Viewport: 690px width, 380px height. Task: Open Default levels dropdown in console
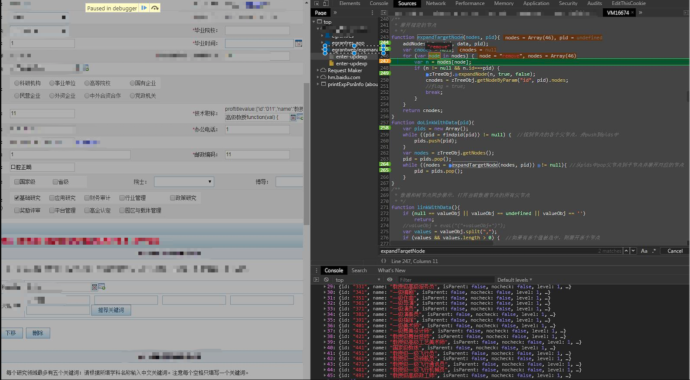click(x=514, y=280)
